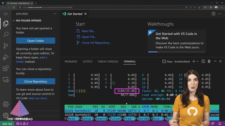Maximize the panel with up chevron
Image resolution: width=225 pixels, height=126 pixels.
pos(215,61)
